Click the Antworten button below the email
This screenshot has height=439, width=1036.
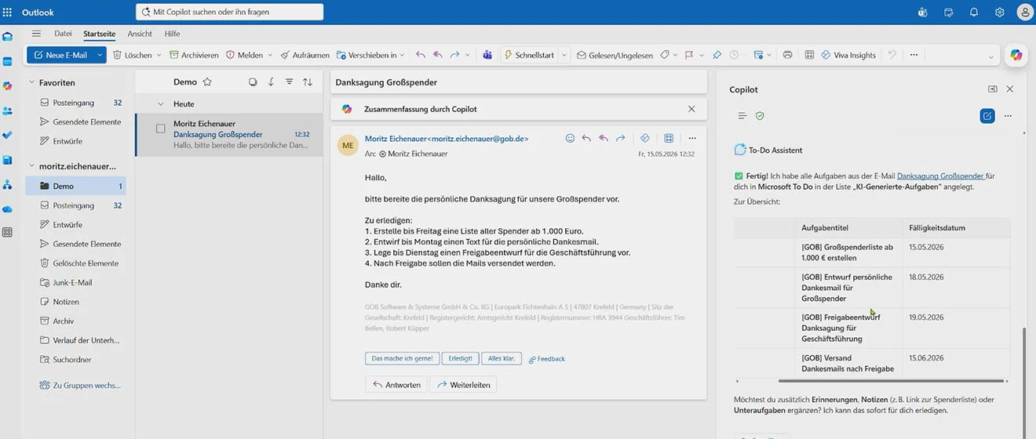coord(396,385)
